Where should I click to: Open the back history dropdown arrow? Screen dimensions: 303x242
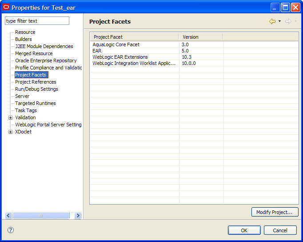point(279,21)
